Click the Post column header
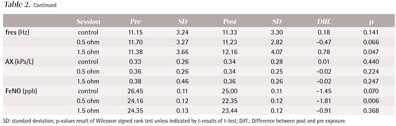Viewport: 396px width, 126px height. tap(230, 22)
